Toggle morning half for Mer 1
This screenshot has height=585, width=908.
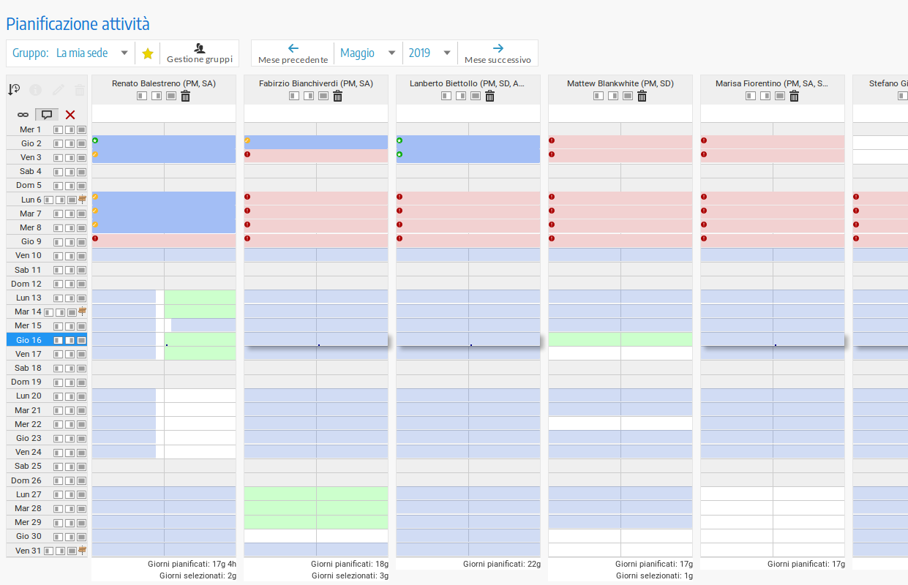(x=58, y=130)
